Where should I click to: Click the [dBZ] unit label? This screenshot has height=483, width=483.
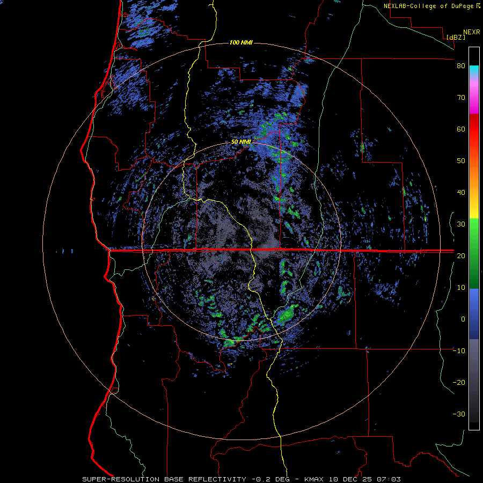456,37
